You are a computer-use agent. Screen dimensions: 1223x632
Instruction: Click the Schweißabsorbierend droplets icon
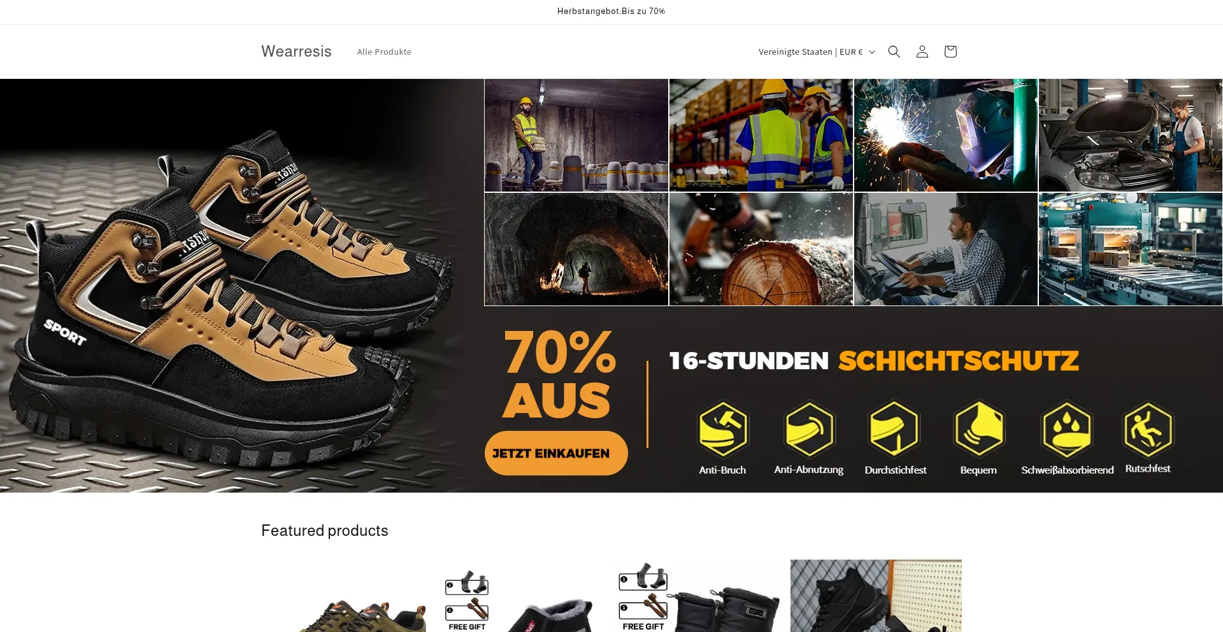click(1067, 429)
